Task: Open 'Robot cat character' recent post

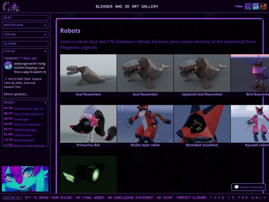Action: coord(29,125)
